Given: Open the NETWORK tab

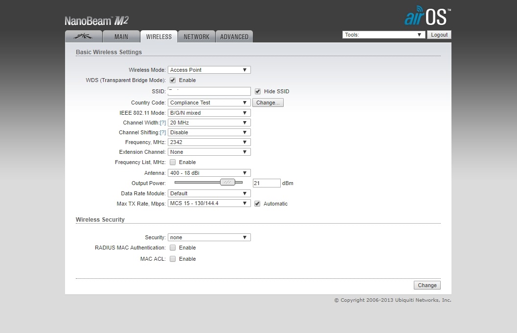Looking at the screenshot, I should (x=197, y=37).
